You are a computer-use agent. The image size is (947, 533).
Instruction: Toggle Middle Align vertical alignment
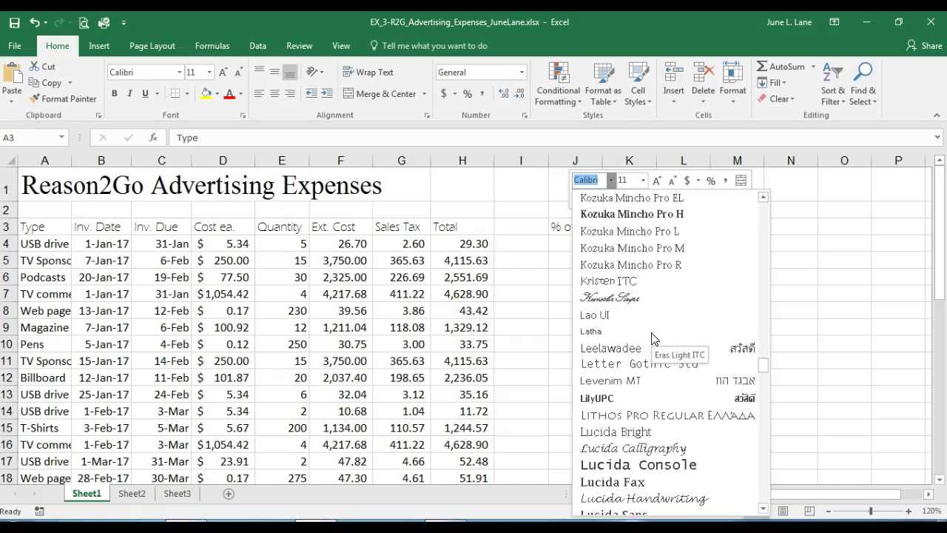[x=274, y=73]
